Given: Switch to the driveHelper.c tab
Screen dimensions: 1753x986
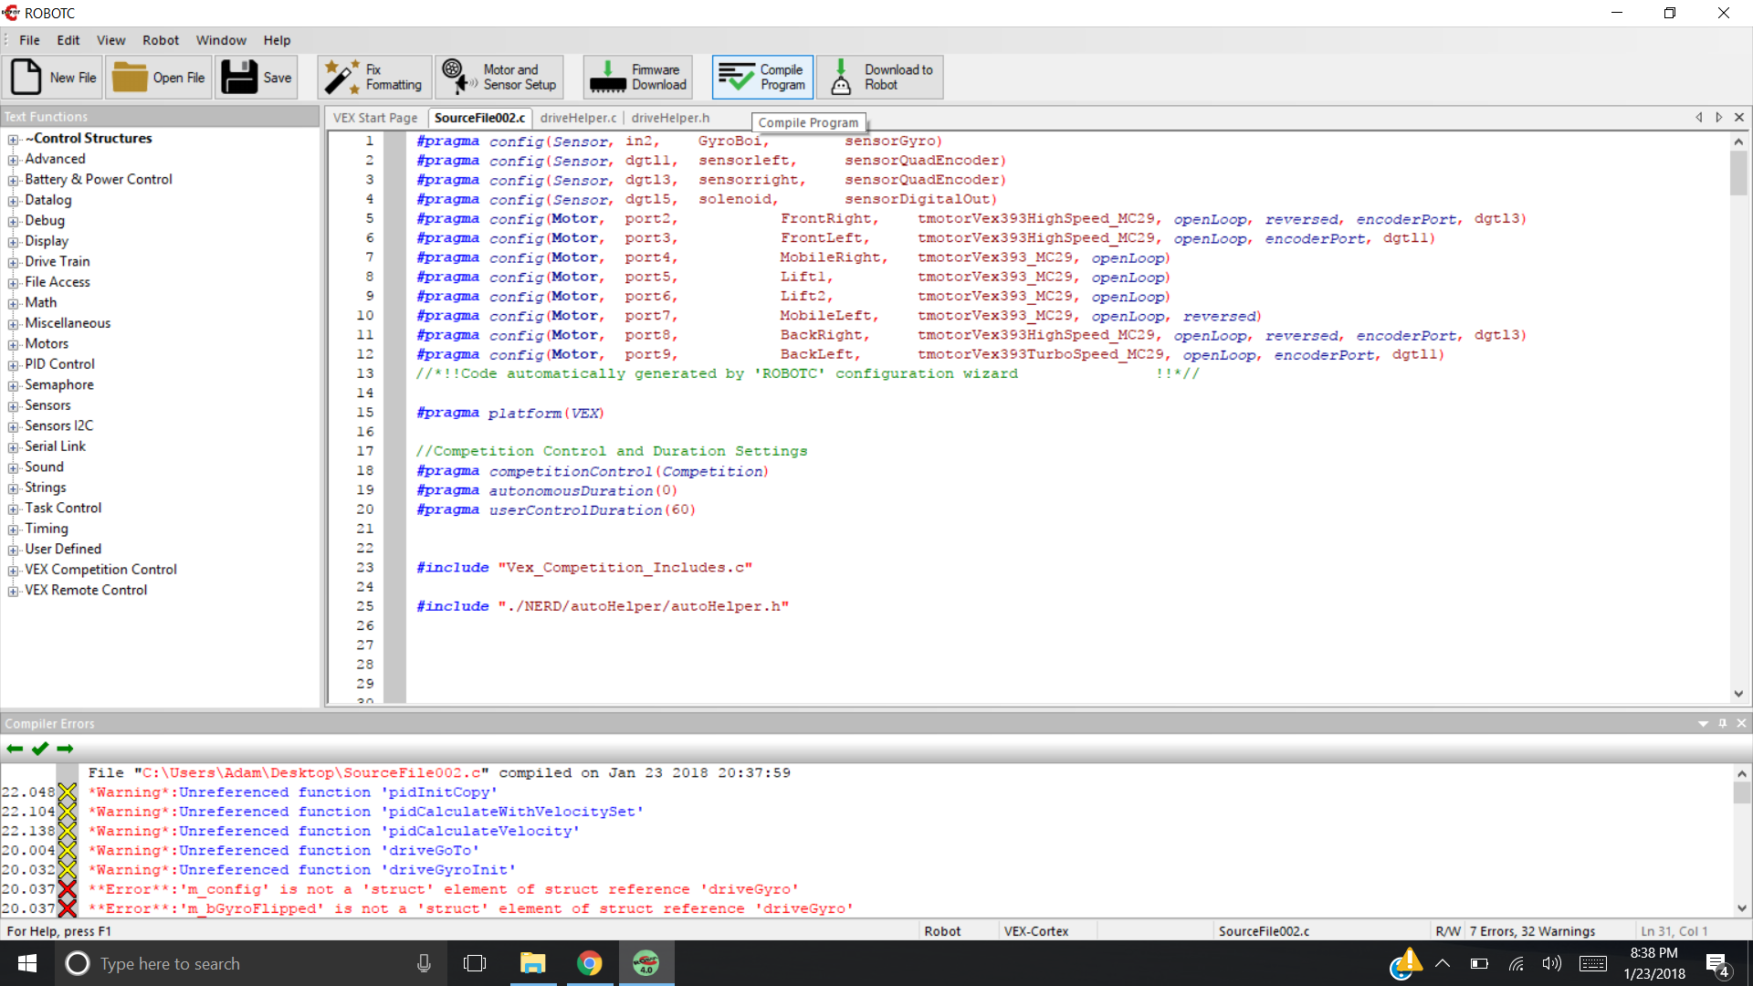Looking at the screenshot, I should coord(578,118).
